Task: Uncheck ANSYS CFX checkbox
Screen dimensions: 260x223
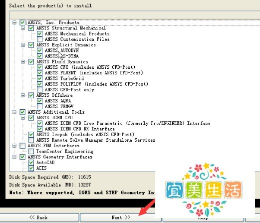Action: pyautogui.click(x=39, y=67)
